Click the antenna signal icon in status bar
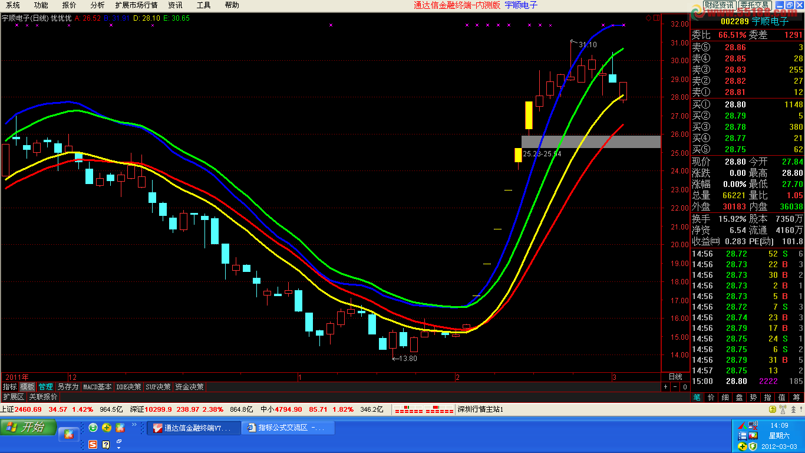Viewport: 805px width, 453px height. [x=783, y=409]
